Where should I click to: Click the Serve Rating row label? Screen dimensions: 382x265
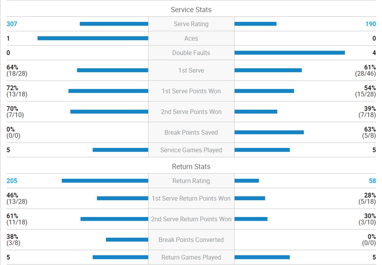[x=191, y=24]
